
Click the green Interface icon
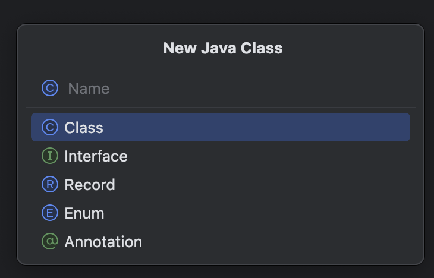tap(50, 156)
